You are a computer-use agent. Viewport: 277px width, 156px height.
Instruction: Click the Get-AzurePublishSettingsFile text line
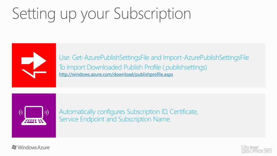point(154,58)
